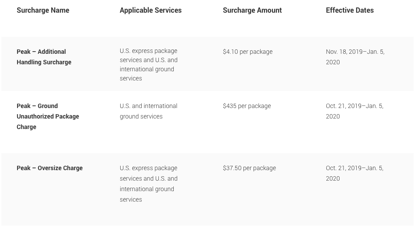415x227 pixels.
Task: Click the $4.10 per package amount
Action: point(247,52)
